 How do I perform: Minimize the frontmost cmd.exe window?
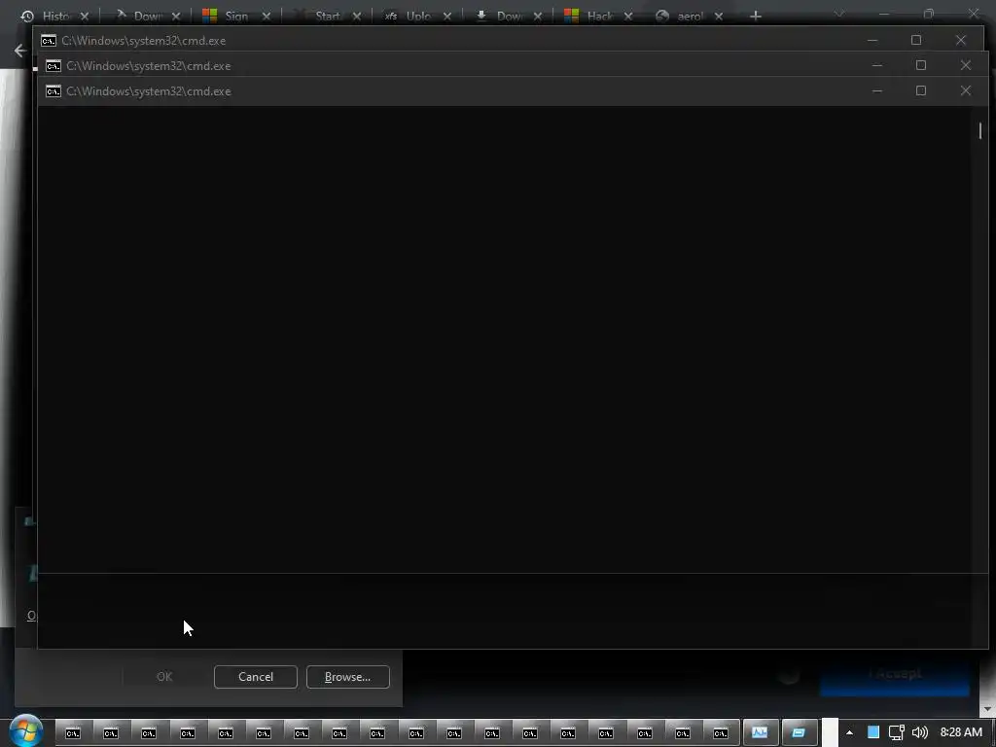click(877, 90)
